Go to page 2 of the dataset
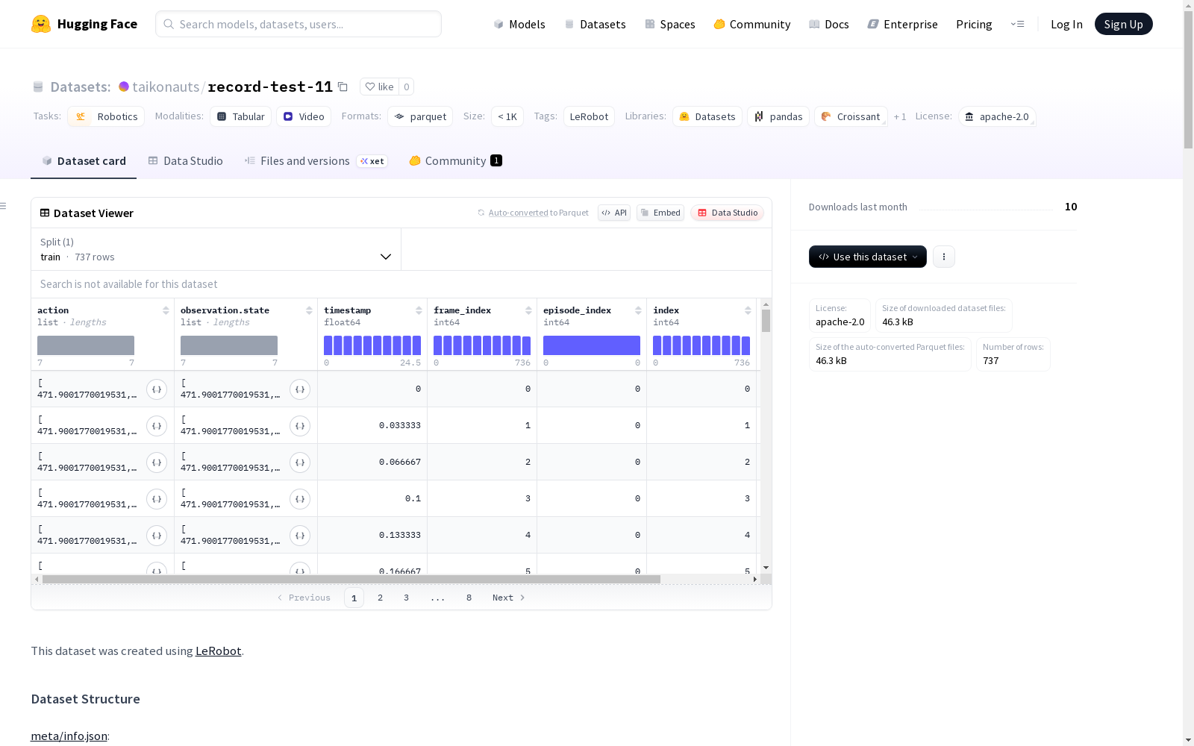Screen dimensions: 1194x746 pos(380,598)
